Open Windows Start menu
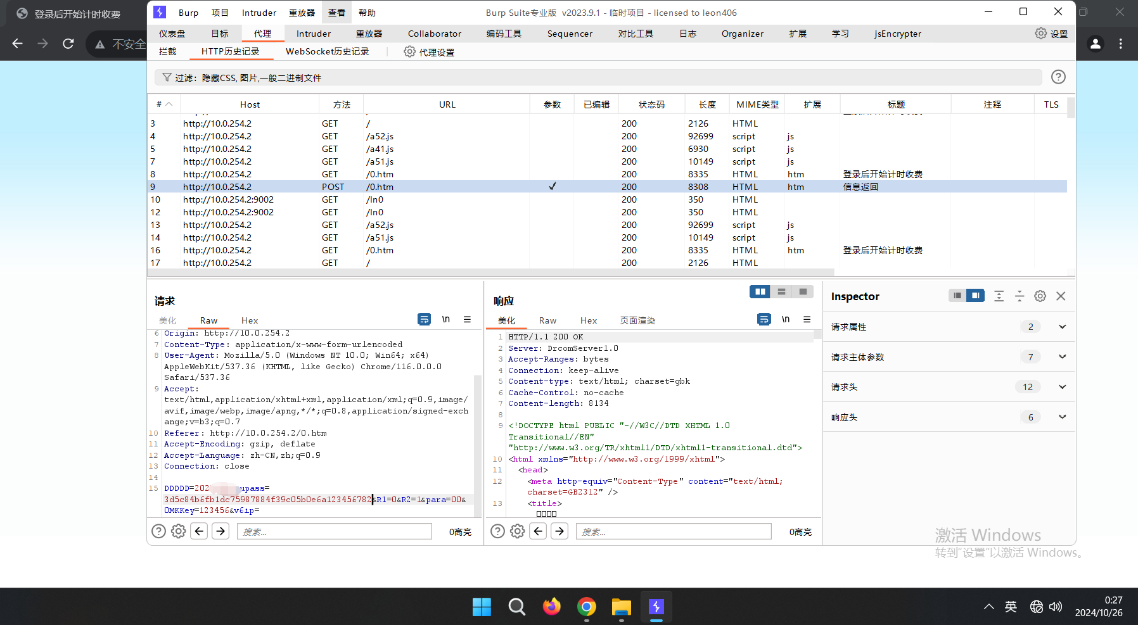Image resolution: width=1138 pixels, height=625 pixels. click(x=482, y=607)
